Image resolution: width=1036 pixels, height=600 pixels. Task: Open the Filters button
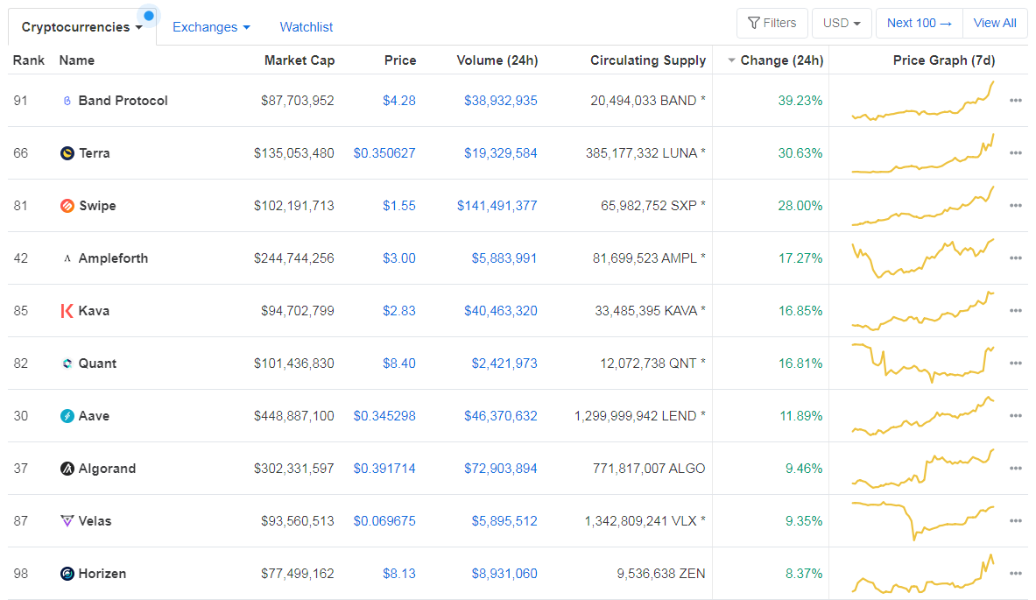[772, 23]
